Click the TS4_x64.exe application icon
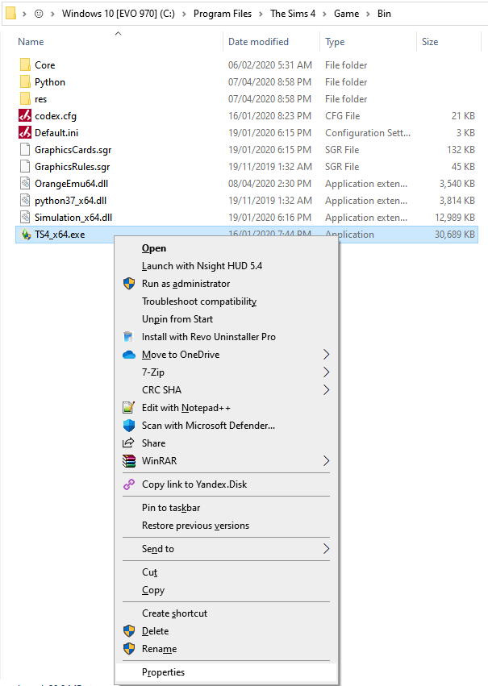This screenshot has width=488, height=686. 26,235
